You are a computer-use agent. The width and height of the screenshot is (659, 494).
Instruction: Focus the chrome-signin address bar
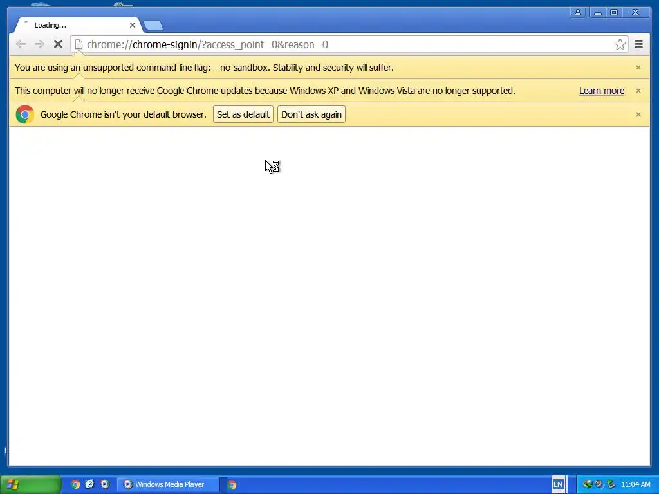tap(349, 44)
